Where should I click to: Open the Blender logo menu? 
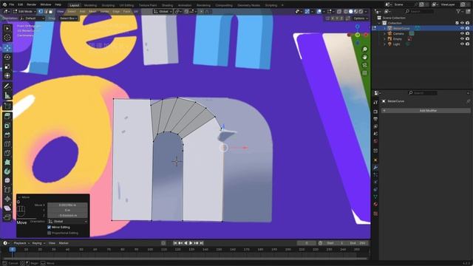[x=4, y=5]
